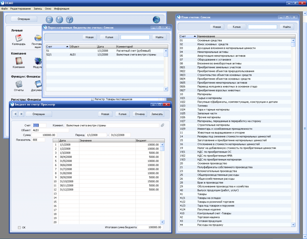Viewport: 307px width, 239px height.
Task: Click Найти in the План счетов window
Action: point(287,27)
